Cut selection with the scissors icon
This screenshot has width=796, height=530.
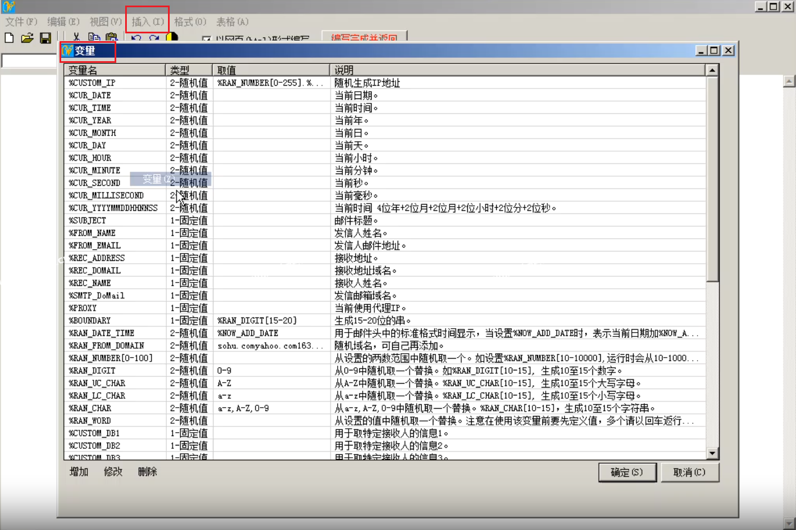[76, 38]
